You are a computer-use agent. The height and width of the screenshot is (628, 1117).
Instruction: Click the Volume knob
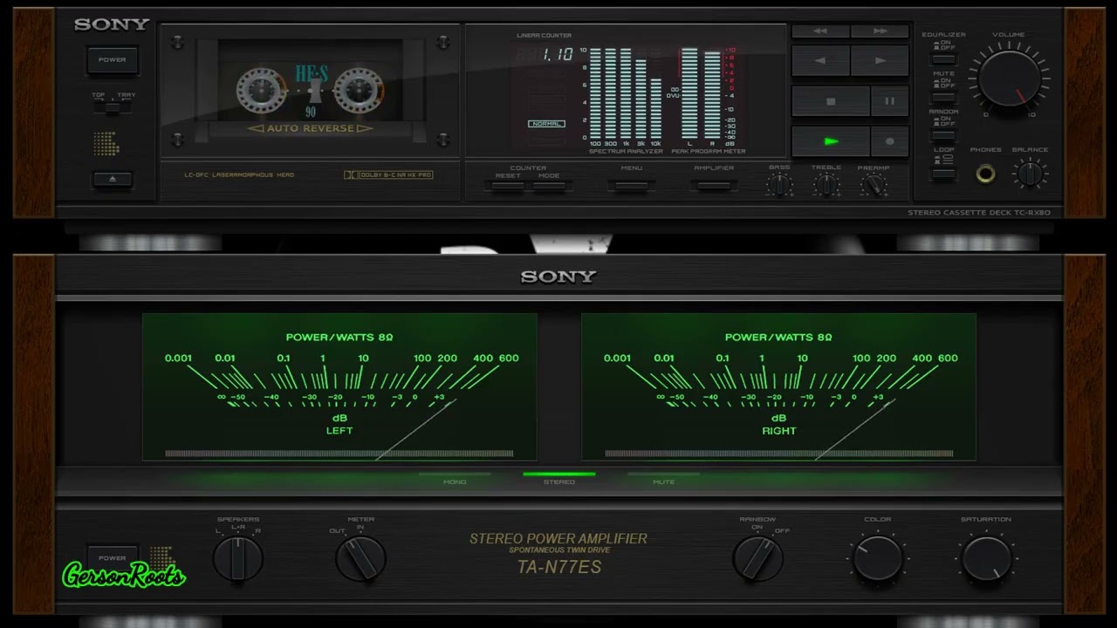(1009, 80)
